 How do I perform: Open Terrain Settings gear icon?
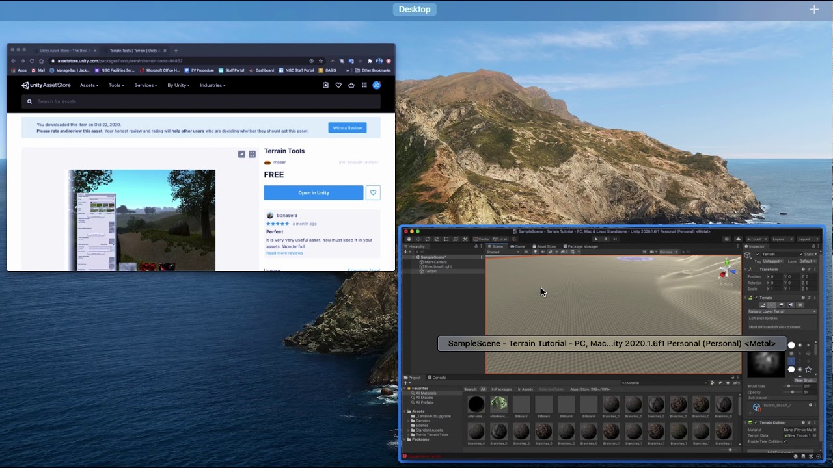[x=800, y=305]
